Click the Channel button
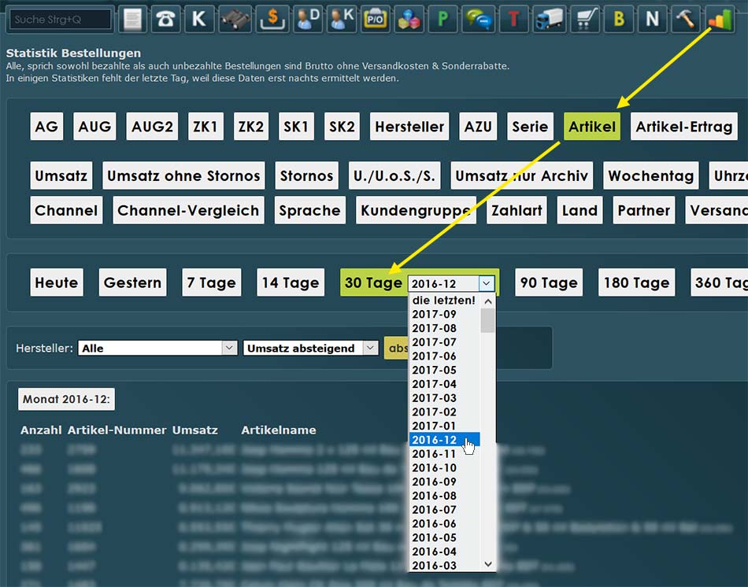The width and height of the screenshot is (748, 587). (x=66, y=210)
